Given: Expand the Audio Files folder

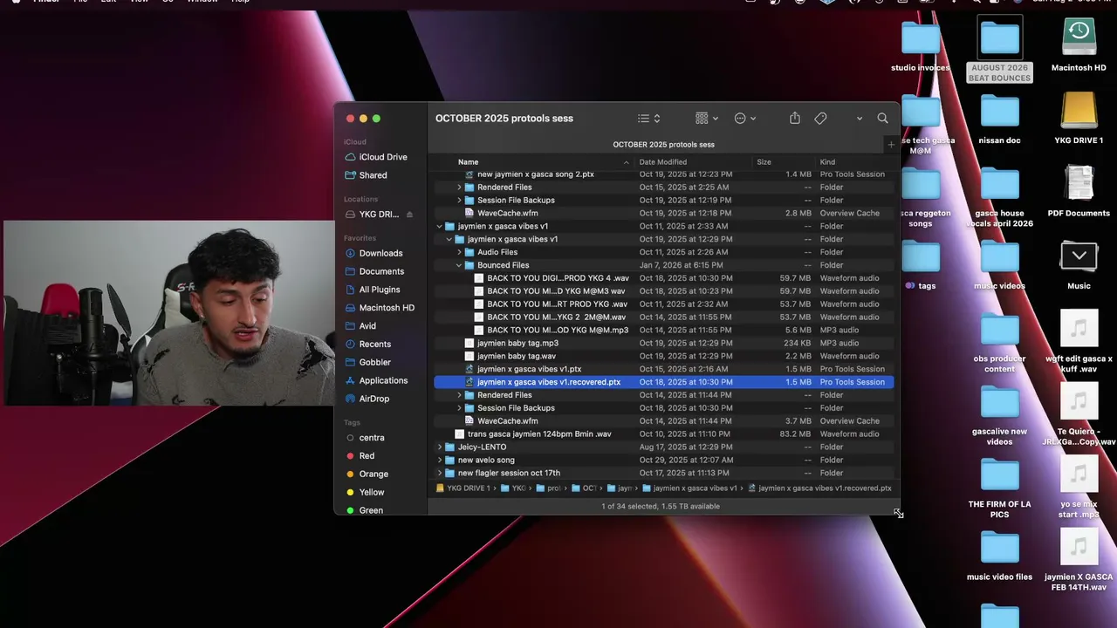Looking at the screenshot, I should pos(459,252).
